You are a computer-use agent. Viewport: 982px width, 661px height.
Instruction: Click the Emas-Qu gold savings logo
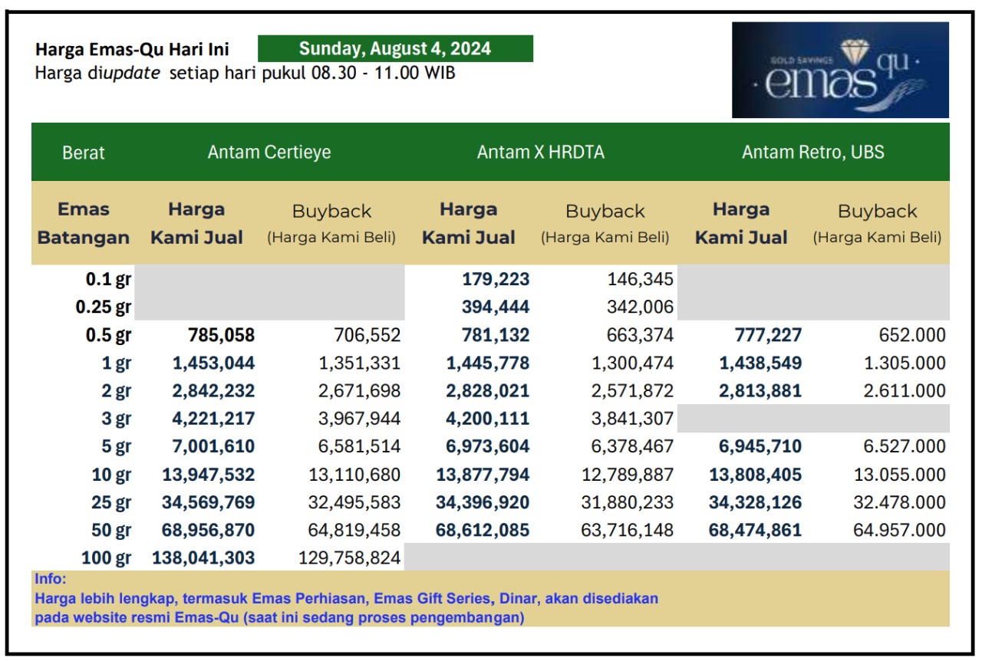click(x=840, y=70)
